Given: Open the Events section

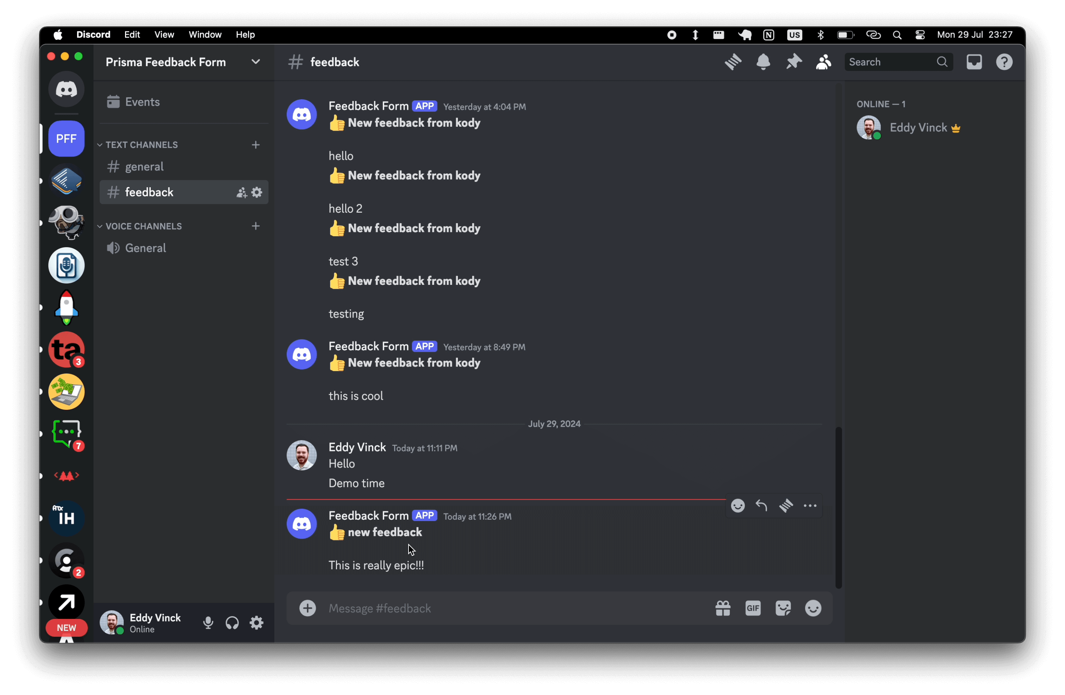Looking at the screenshot, I should 142,102.
